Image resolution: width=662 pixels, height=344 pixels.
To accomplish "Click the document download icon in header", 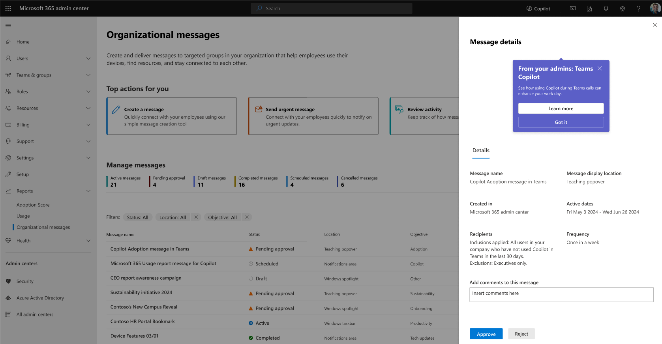I will coord(589,8).
